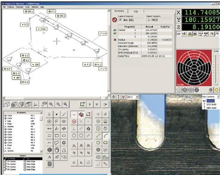Click the trash can delete icon

(x=50, y=164)
